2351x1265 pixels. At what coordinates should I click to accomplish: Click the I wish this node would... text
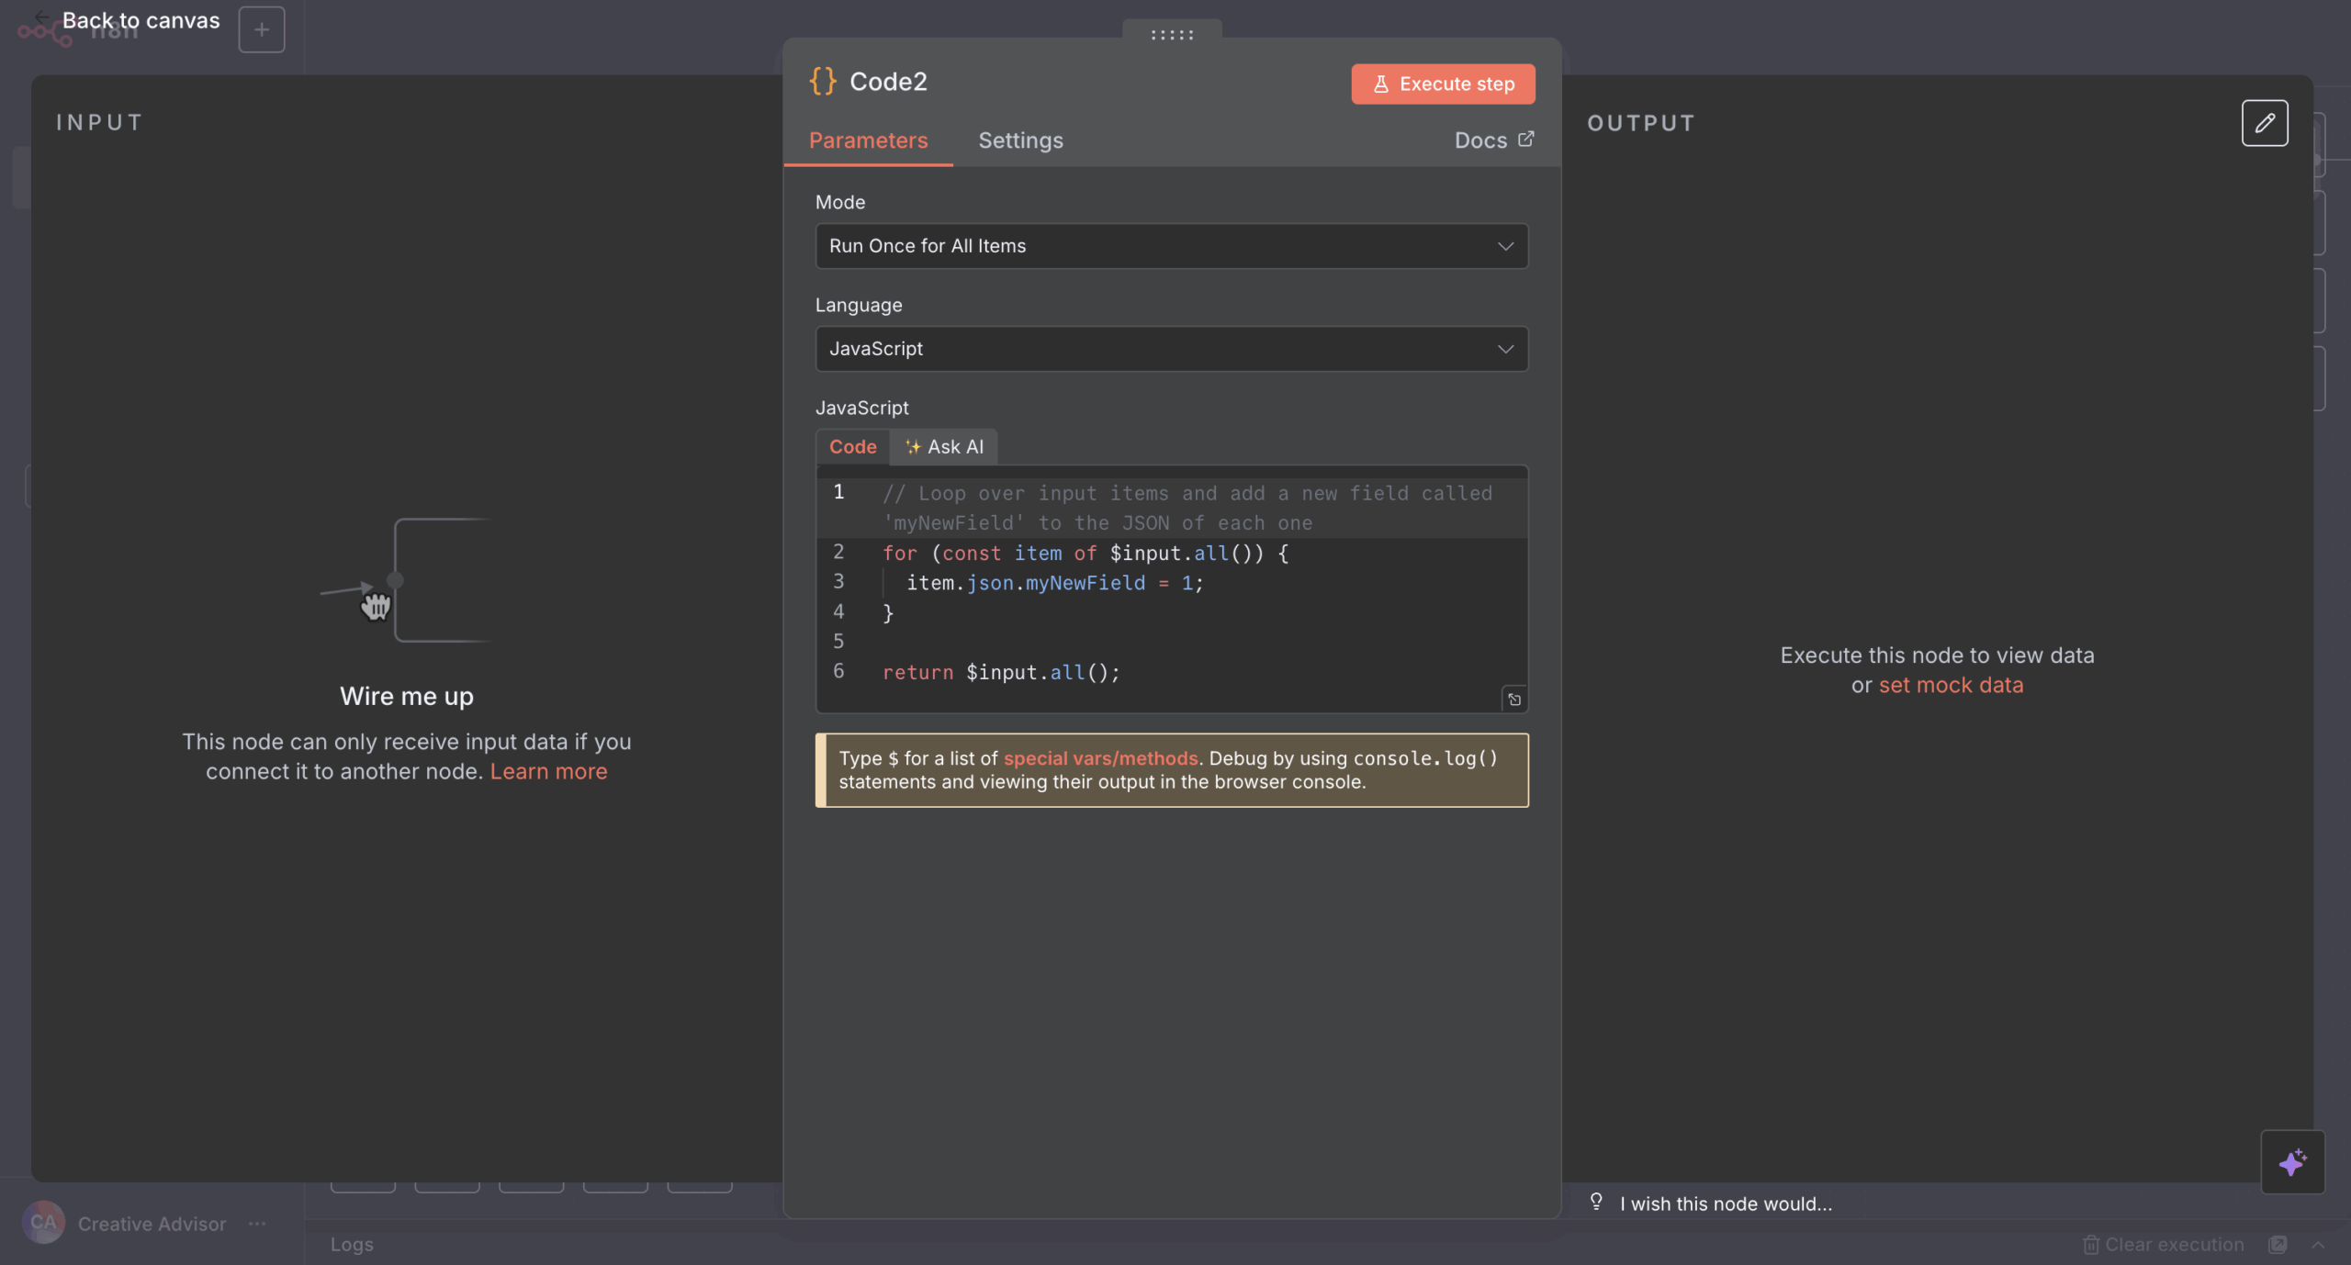(1726, 1203)
